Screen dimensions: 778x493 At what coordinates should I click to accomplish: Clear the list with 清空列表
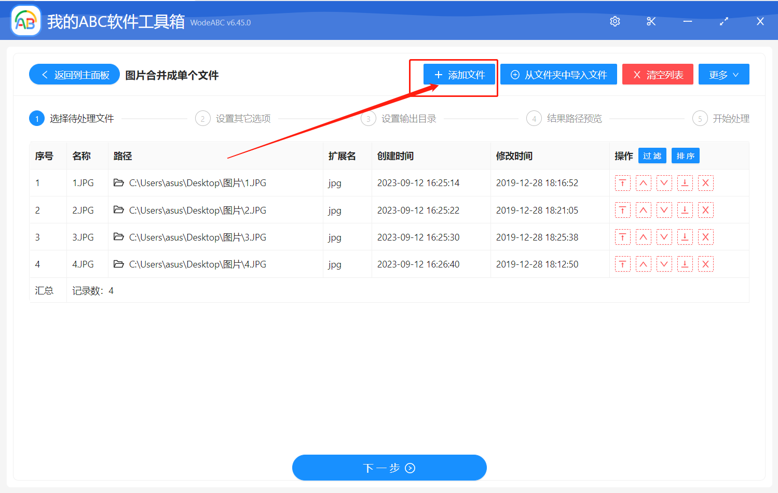(658, 74)
